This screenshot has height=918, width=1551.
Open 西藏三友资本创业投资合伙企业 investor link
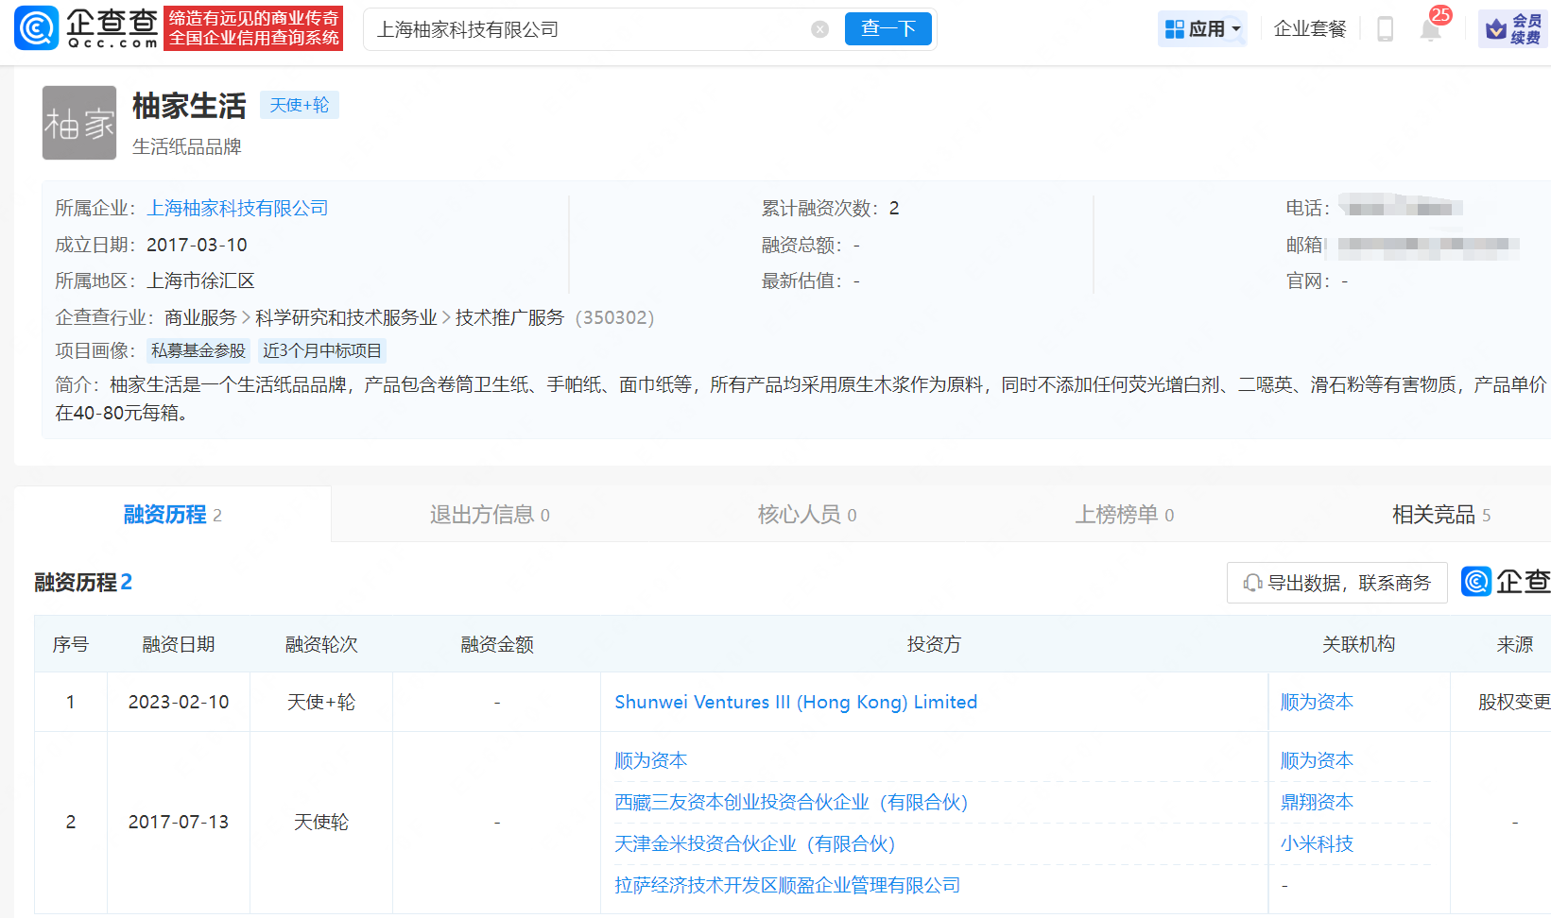click(791, 802)
